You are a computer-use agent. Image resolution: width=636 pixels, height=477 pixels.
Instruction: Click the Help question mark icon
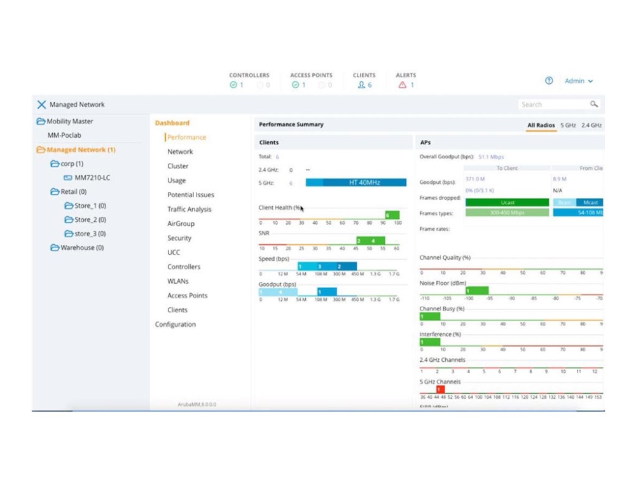(x=549, y=81)
